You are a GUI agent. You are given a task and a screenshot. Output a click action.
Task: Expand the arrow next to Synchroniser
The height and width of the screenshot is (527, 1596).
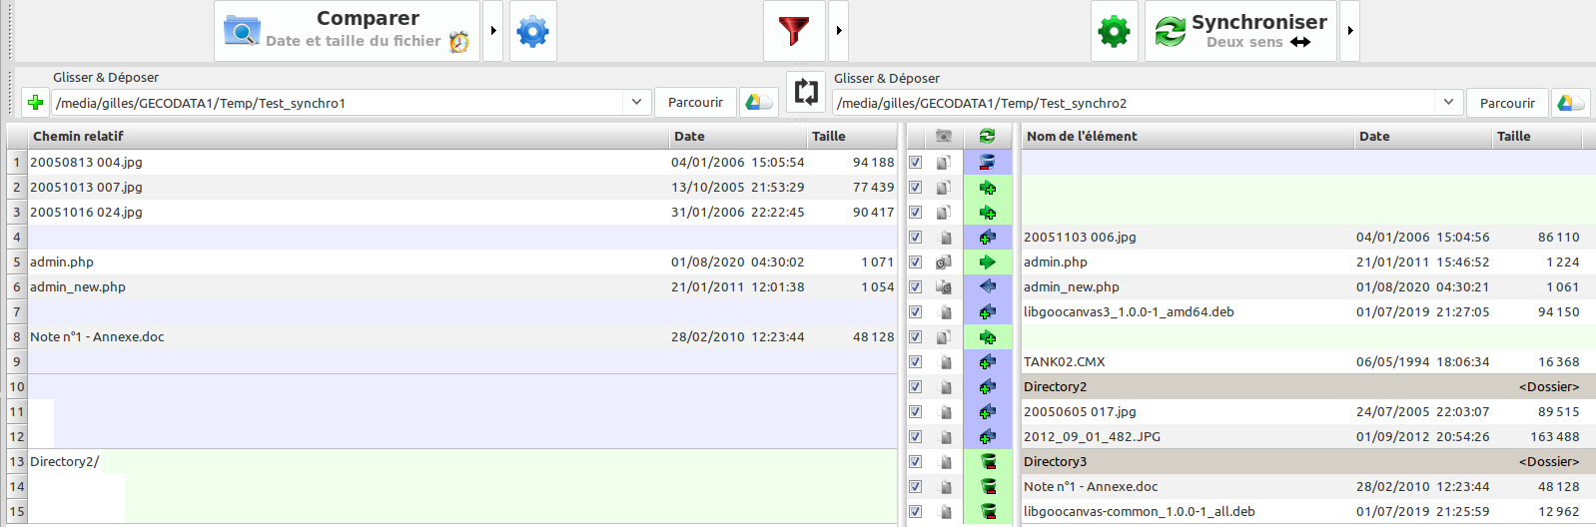[x=1350, y=31]
